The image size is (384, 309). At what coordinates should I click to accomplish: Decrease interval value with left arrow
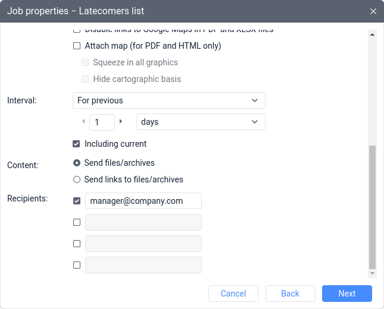83,121
